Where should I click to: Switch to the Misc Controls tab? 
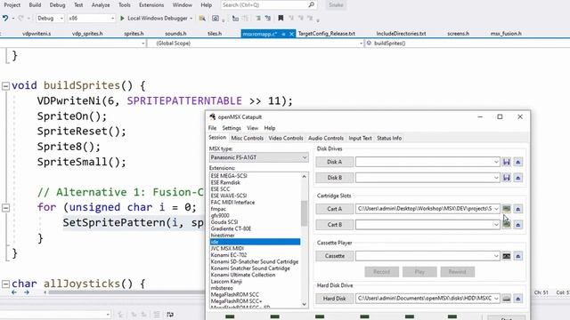tap(248, 139)
